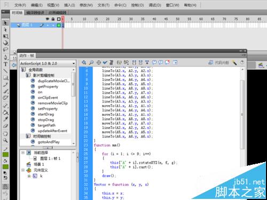
Task: Open ActionScript 1.0 & 2.0 version dropdown
Action: pyautogui.click(x=48, y=63)
